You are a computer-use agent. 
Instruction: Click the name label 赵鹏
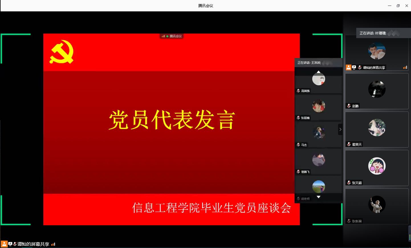pyautogui.click(x=355, y=106)
